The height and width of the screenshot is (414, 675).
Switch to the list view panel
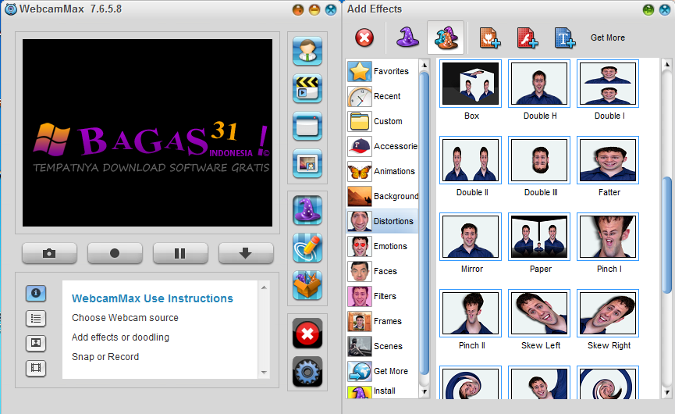(x=36, y=319)
